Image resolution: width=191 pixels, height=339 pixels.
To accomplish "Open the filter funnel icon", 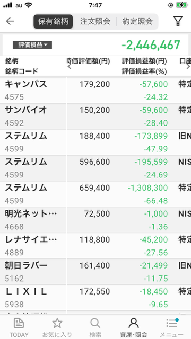I will (x=178, y=21).
